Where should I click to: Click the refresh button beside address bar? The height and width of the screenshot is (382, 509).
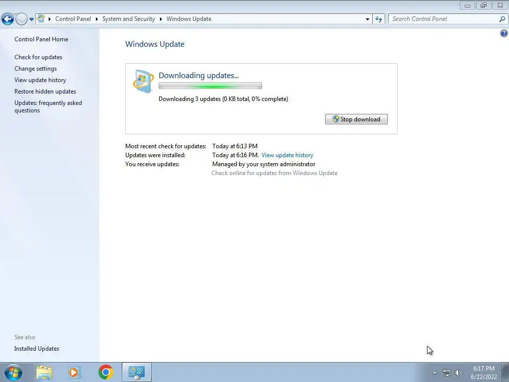(379, 19)
